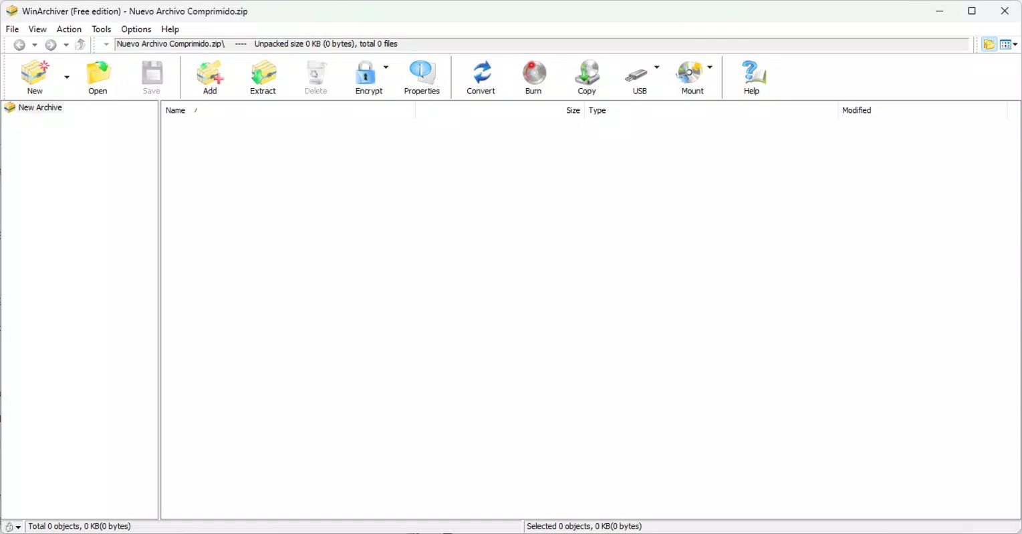Open the Options menu
This screenshot has width=1022, height=534.
(136, 29)
